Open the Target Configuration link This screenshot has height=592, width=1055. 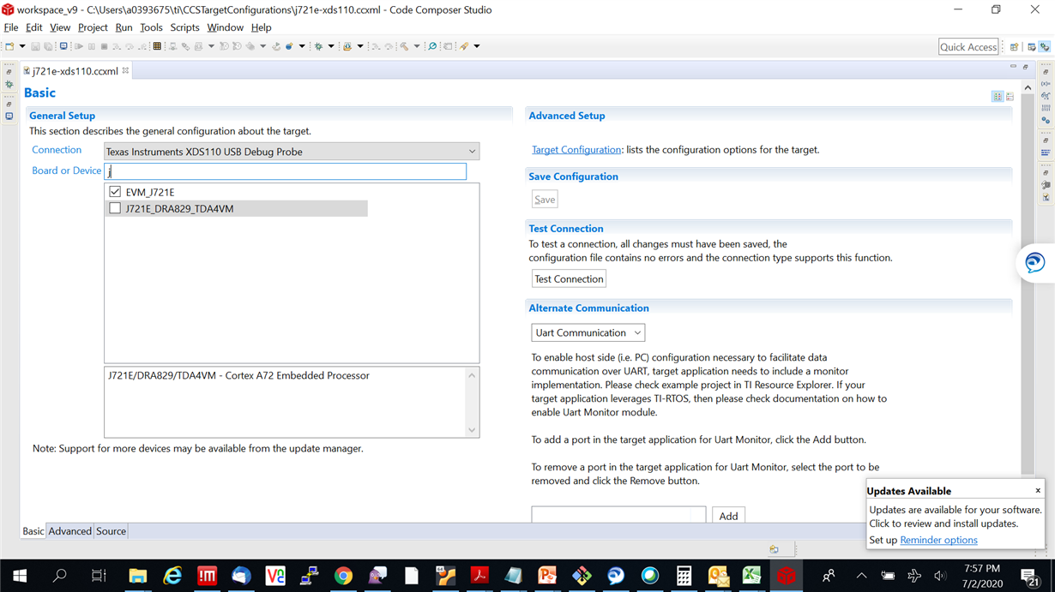(x=576, y=149)
